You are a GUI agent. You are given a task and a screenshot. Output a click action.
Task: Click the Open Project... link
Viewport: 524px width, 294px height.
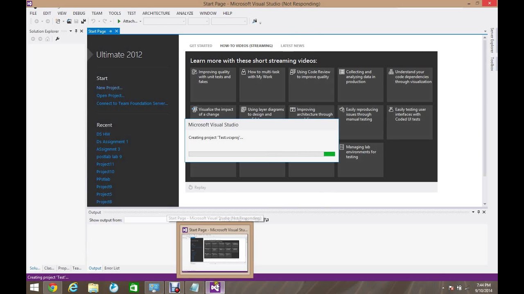(110, 96)
